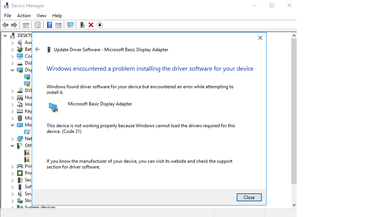Screen dimensions: 367x217
Task: Go back using the dialog's back arrow
Action: point(37,49)
